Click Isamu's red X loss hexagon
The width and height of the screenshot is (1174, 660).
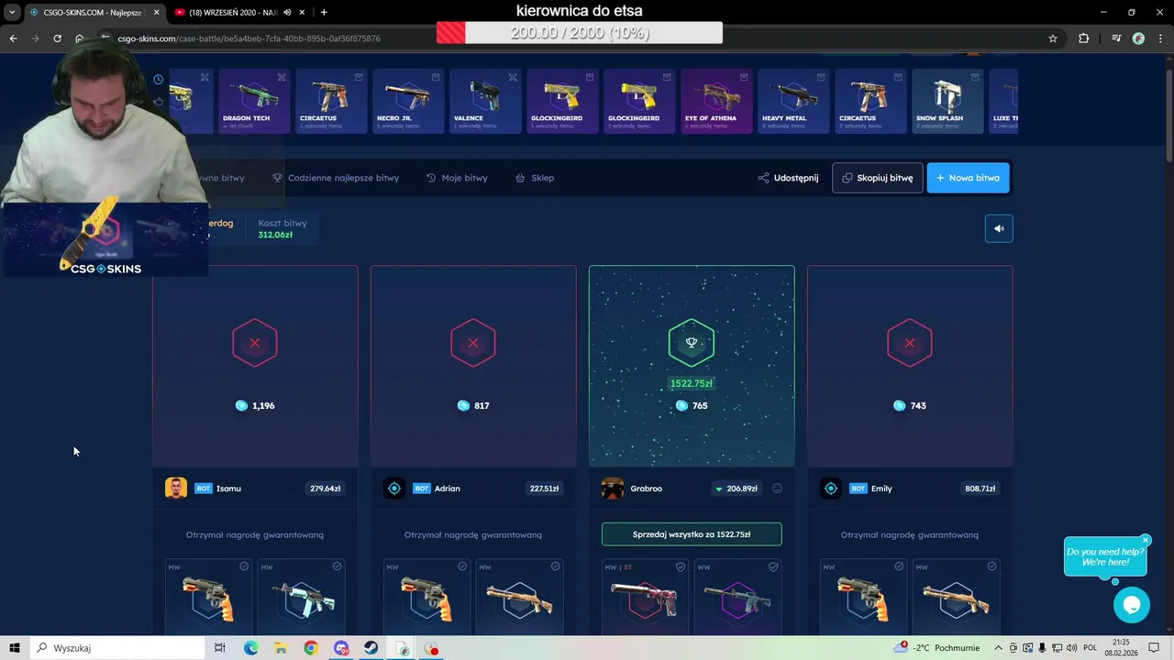pyautogui.click(x=255, y=343)
